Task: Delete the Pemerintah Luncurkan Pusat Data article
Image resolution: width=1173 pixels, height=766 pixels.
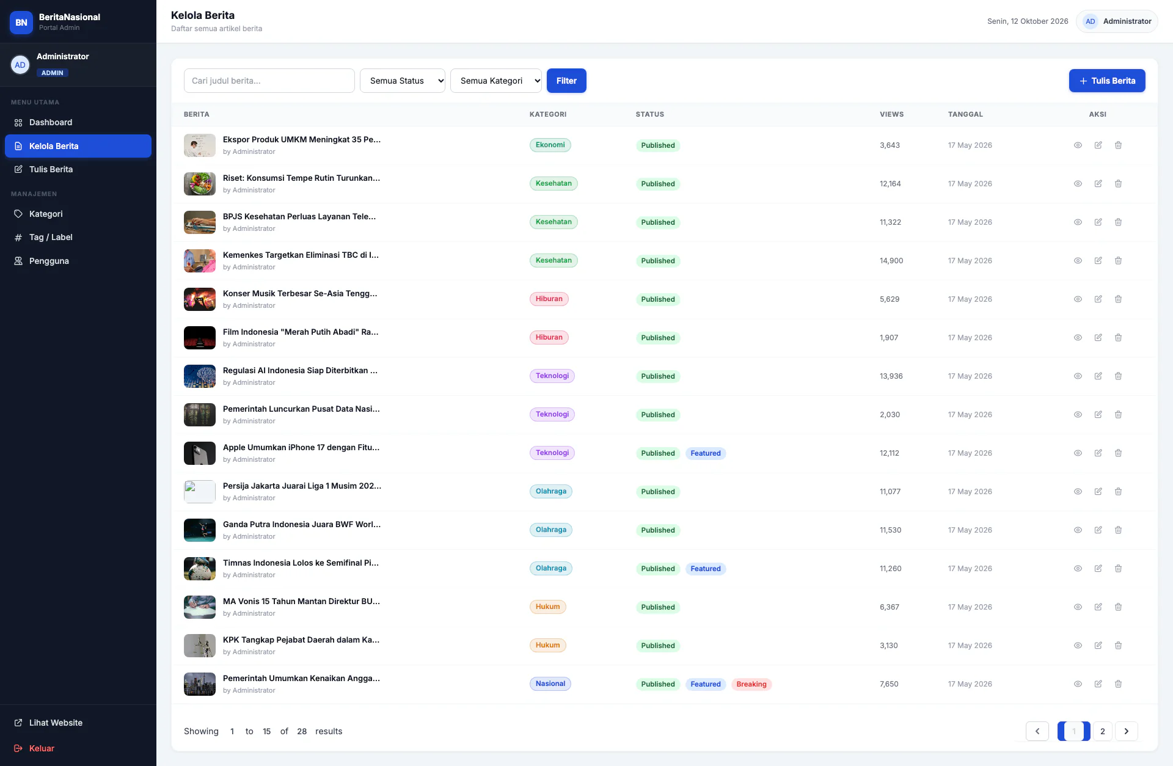Action: point(1118,415)
